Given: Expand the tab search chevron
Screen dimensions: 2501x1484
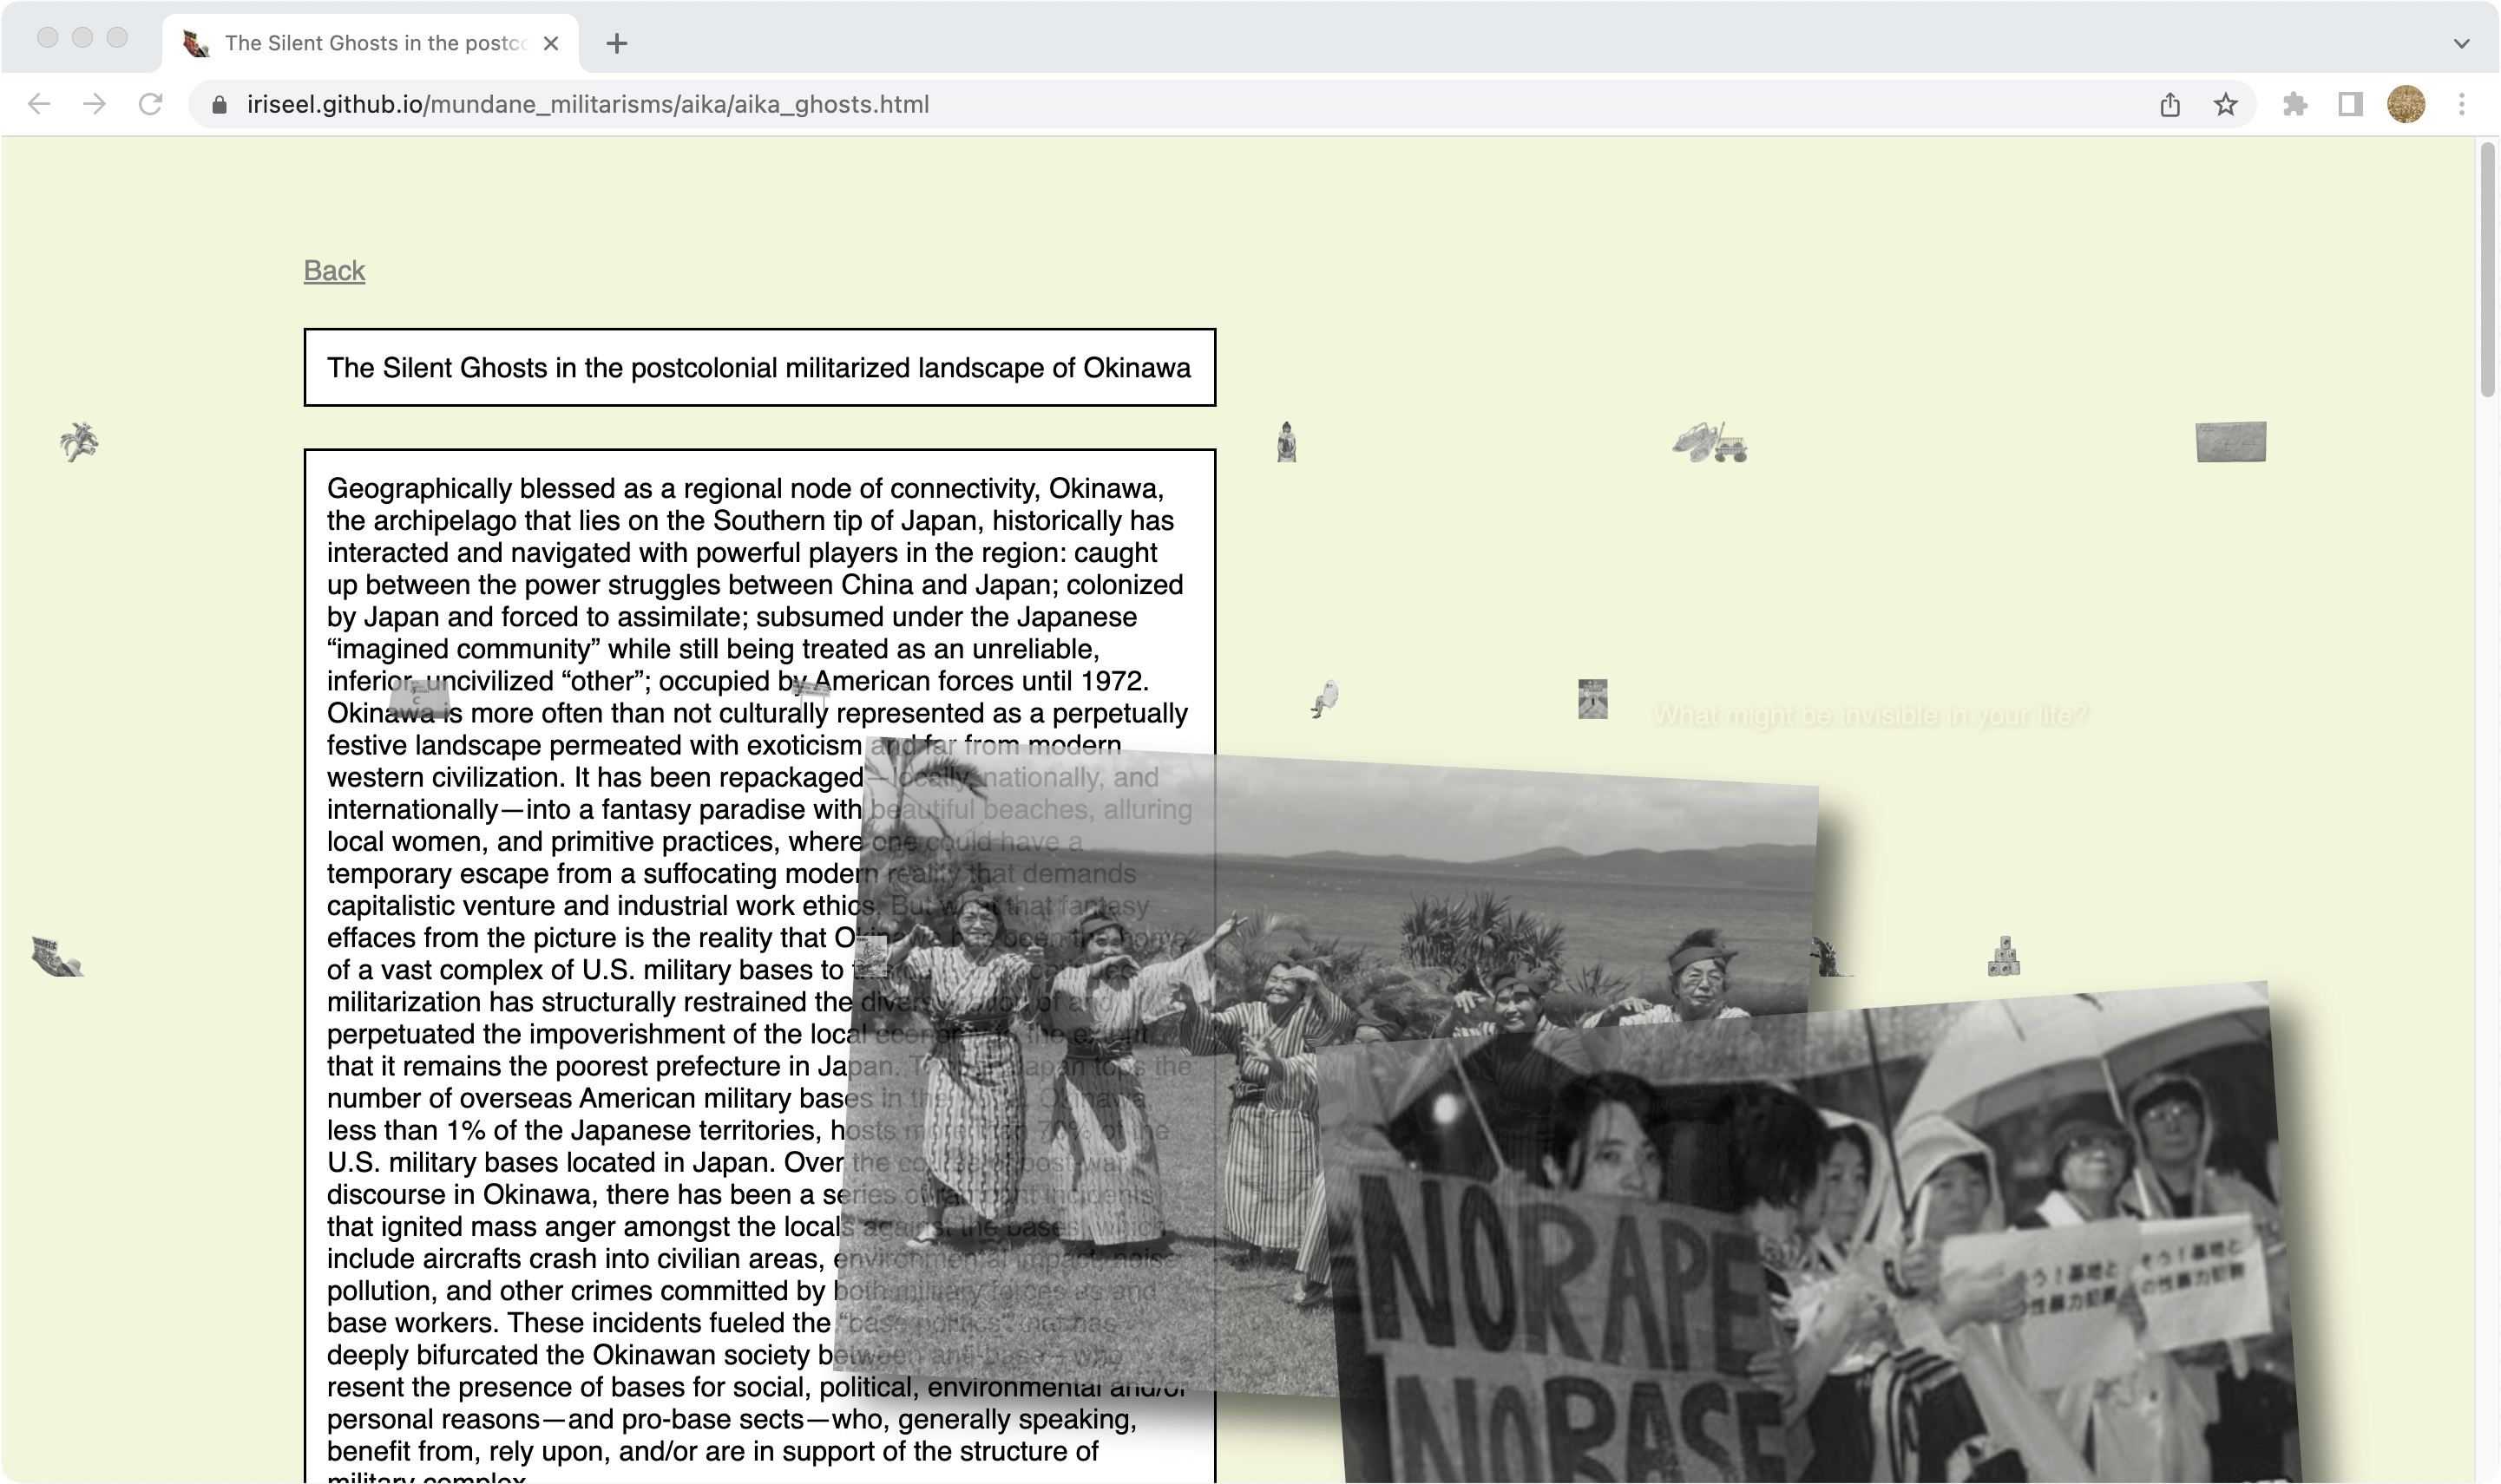Looking at the screenshot, I should click(2462, 43).
